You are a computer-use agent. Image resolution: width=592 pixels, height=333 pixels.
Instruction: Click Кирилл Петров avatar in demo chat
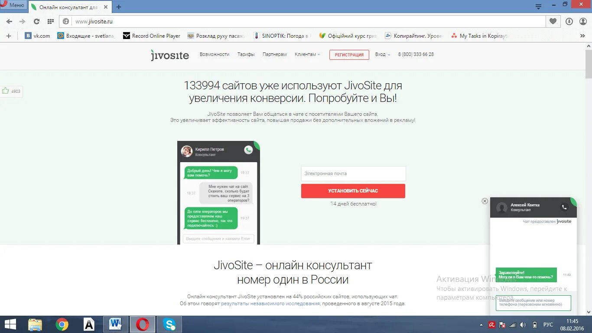pos(187,151)
